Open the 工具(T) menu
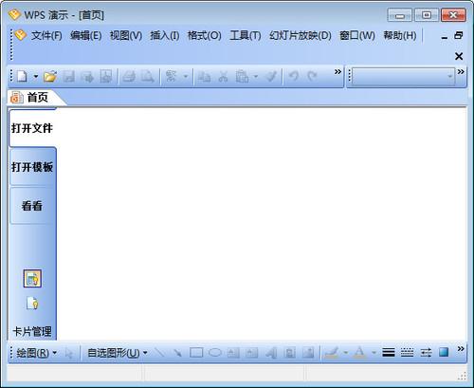The image size is (474, 388). pyautogui.click(x=246, y=35)
